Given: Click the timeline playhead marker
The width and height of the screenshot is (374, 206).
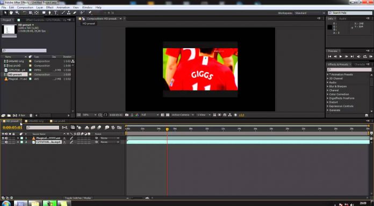Looking at the screenshot, I should (167, 129).
